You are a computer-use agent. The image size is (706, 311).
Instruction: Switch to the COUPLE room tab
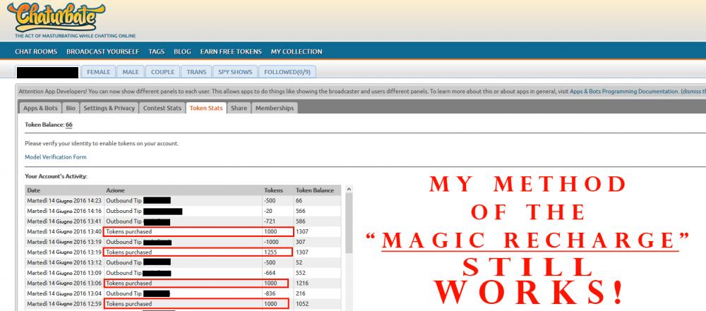pyautogui.click(x=162, y=72)
